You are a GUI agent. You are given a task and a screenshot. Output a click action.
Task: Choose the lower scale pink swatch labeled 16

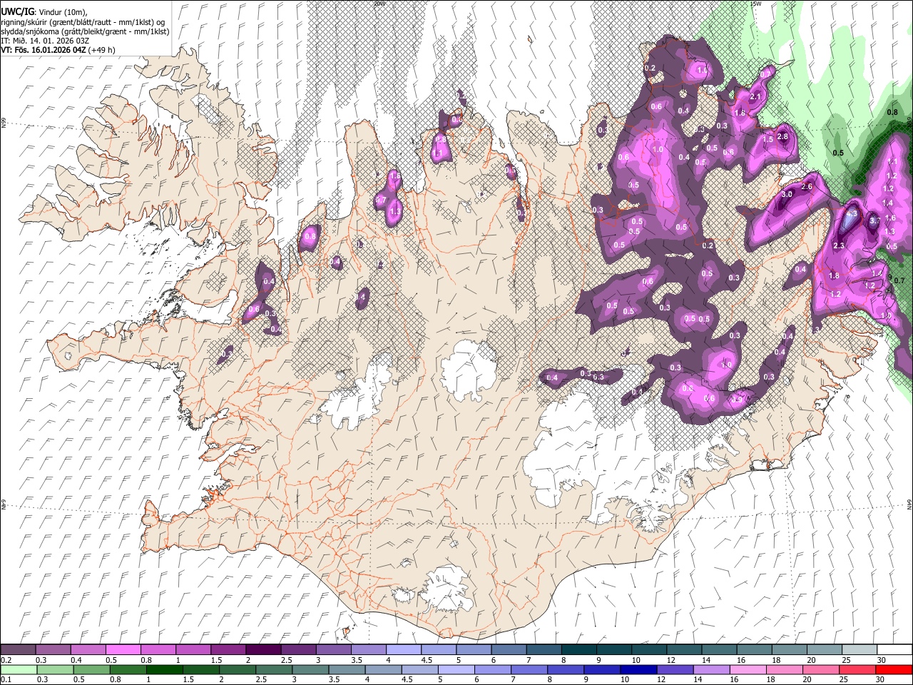pos(748,669)
